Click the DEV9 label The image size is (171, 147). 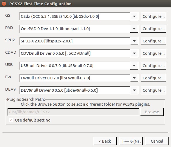point(10,89)
